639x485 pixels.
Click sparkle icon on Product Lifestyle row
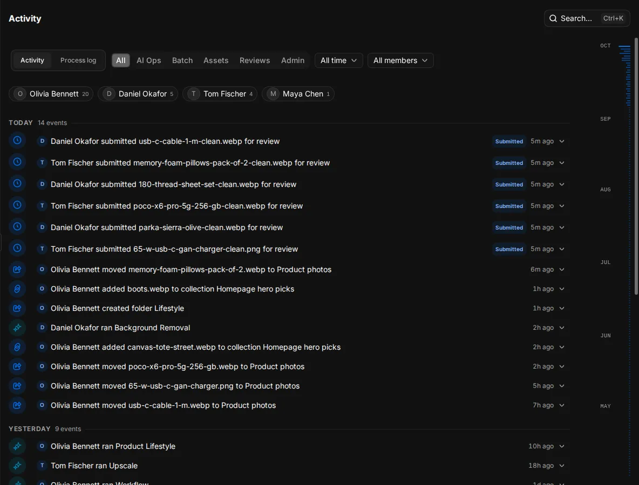tap(17, 446)
